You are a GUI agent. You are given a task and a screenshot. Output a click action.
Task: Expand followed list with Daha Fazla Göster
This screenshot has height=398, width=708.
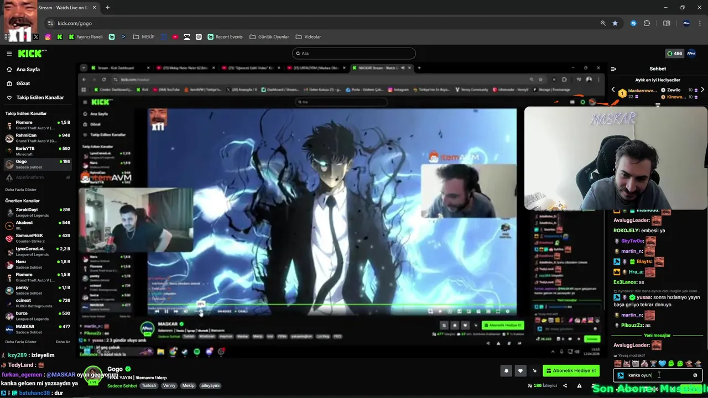point(21,190)
